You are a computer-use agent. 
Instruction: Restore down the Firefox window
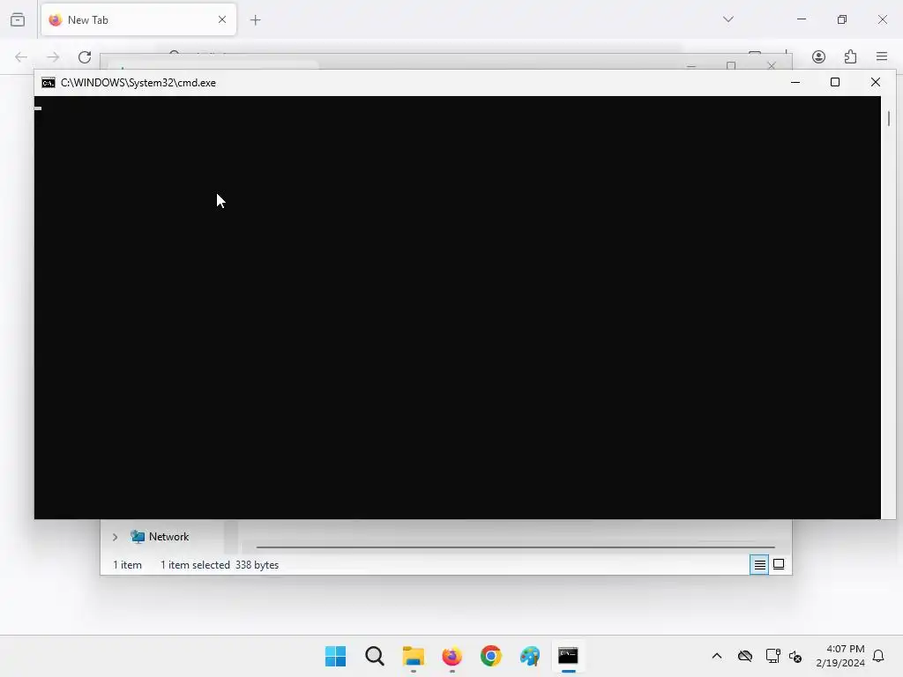coord(842,19)
